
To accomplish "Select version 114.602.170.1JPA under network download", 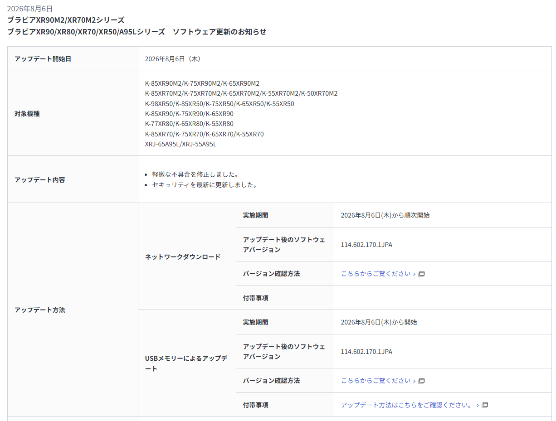I will 367,245.
